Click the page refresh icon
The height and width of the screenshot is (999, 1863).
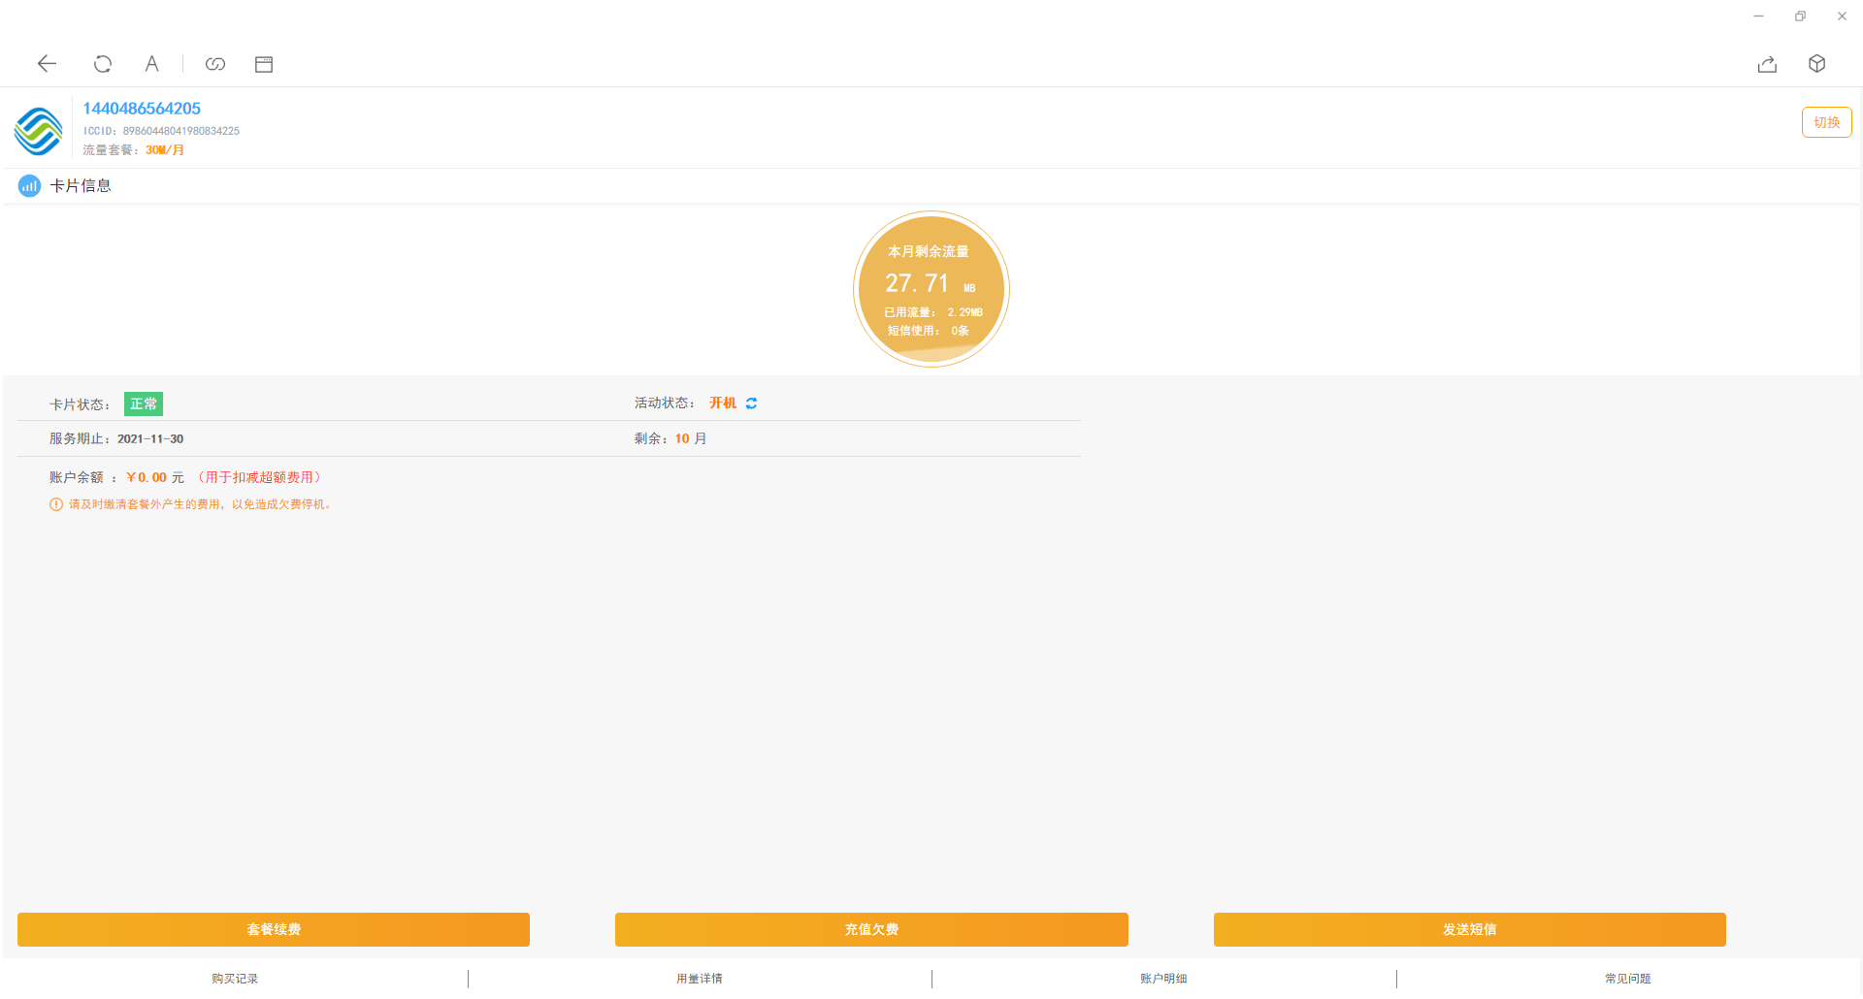pos(102,64)
